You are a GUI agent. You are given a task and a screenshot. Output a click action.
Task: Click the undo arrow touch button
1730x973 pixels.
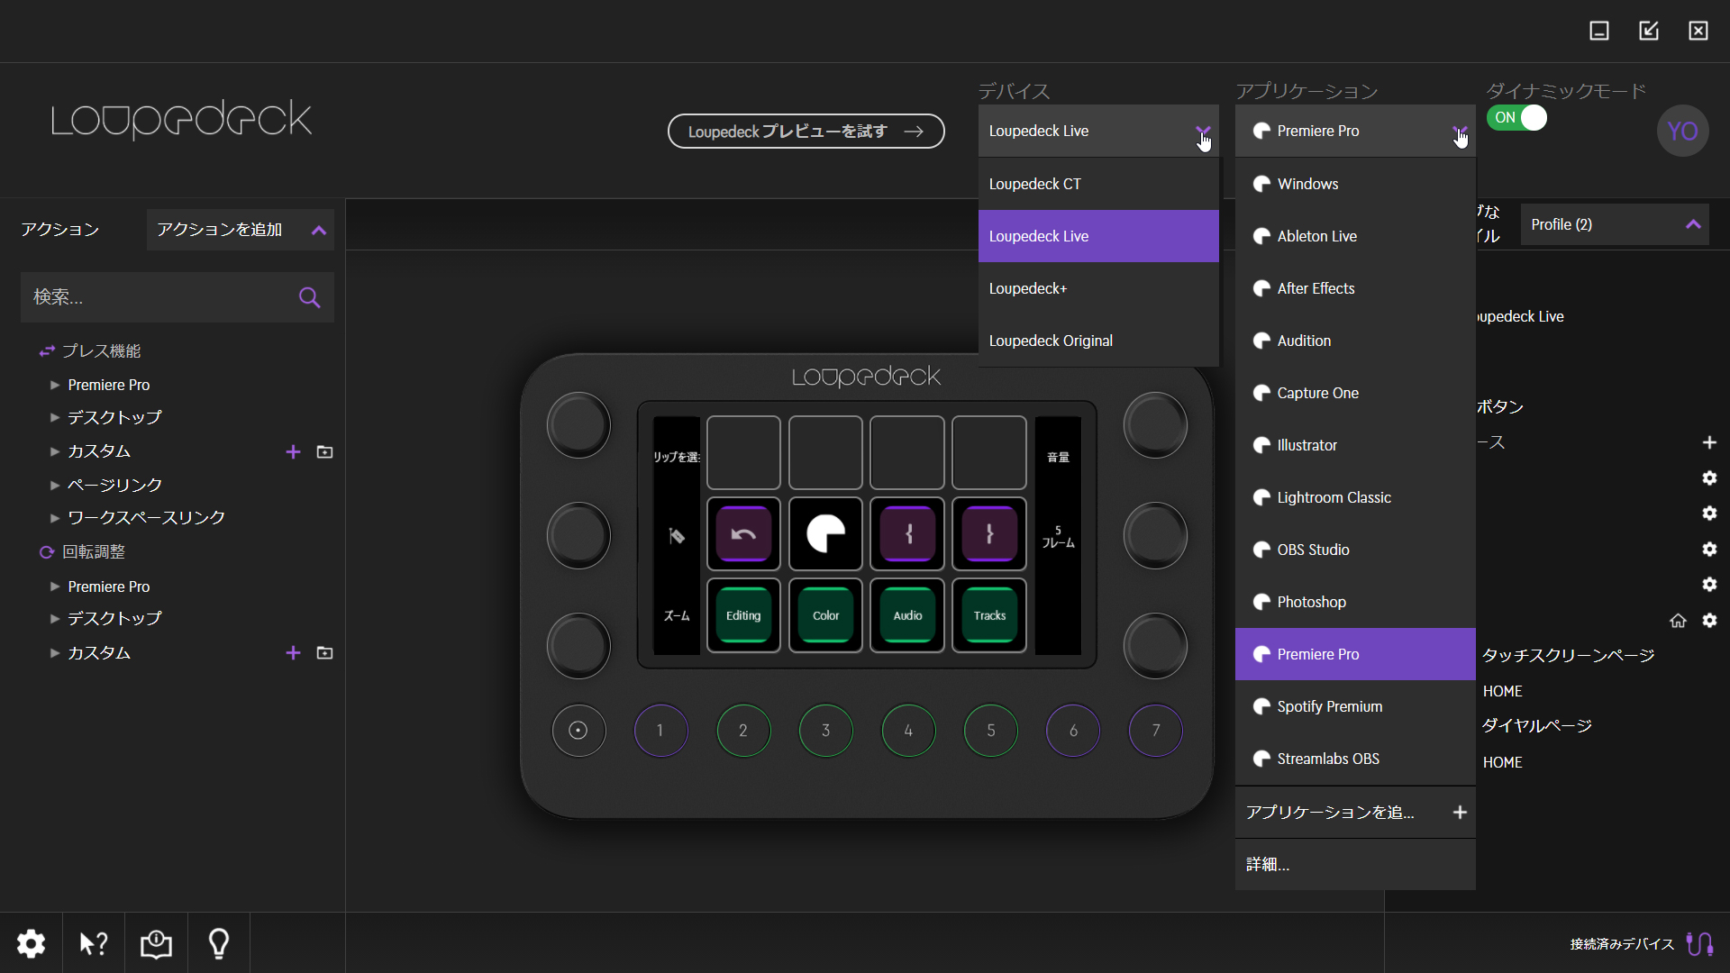point(743,534)
